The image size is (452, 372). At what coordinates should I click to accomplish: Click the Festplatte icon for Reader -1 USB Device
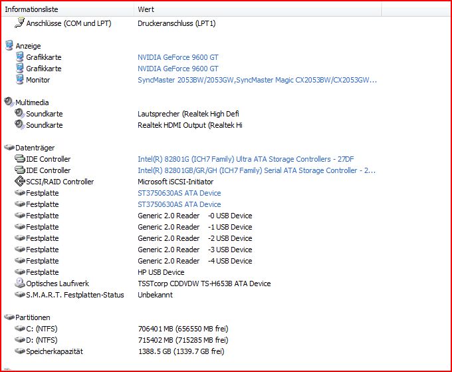coord(20,226)
